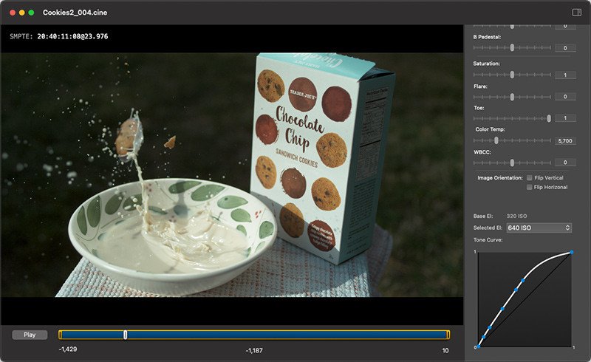Click the Saturation slider handle
The image size is (591, 362).
click(512, 75)
